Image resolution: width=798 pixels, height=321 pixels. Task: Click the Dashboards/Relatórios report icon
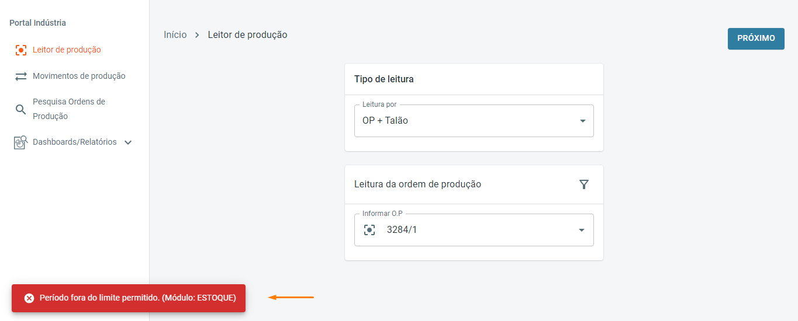point(21,142)
